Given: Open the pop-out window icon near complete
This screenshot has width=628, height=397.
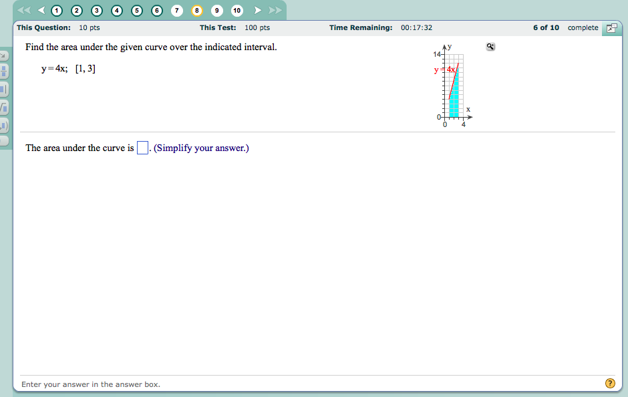Looking at the screenshot, I should 612,29.
